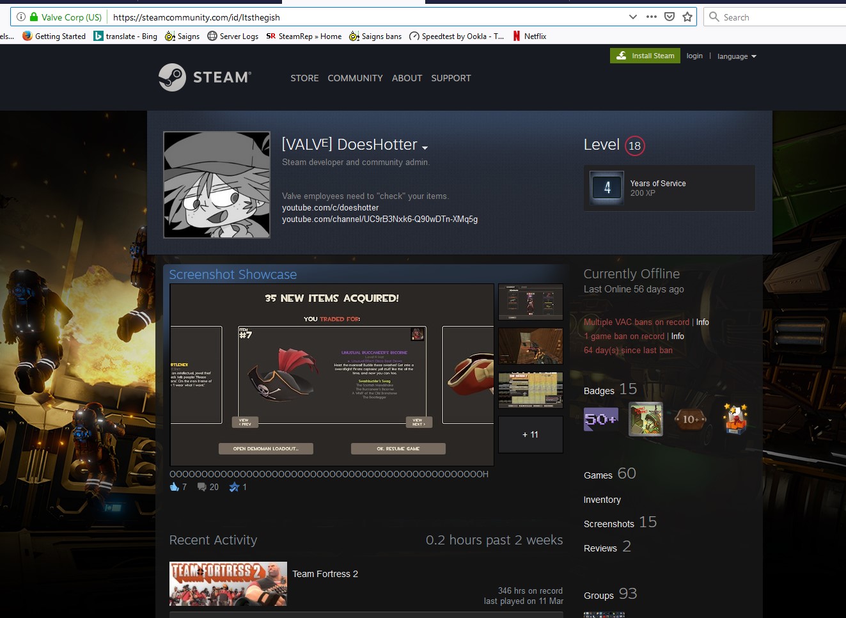Click the green padlock security icon
The width and height of the screenshot is (846, 618).
[x=34, y=17]
